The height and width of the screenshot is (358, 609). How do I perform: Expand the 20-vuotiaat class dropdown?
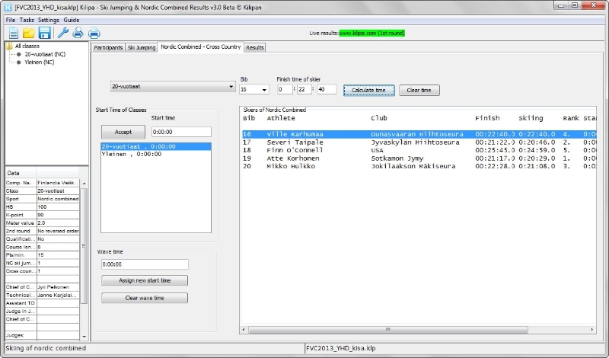click(173, 86)
